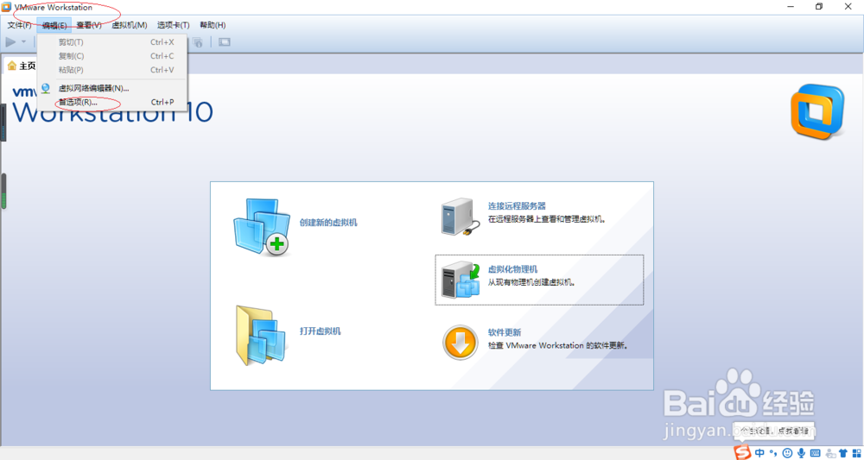The width and height of the screenshot is (864, 460).
Task: Choose 粘贴(P) in the edit menu
Action: [113, 70]
